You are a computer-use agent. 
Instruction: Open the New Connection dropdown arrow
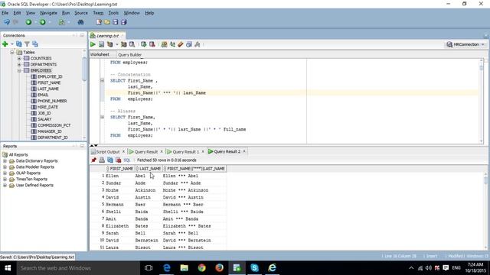coord(12,44)
